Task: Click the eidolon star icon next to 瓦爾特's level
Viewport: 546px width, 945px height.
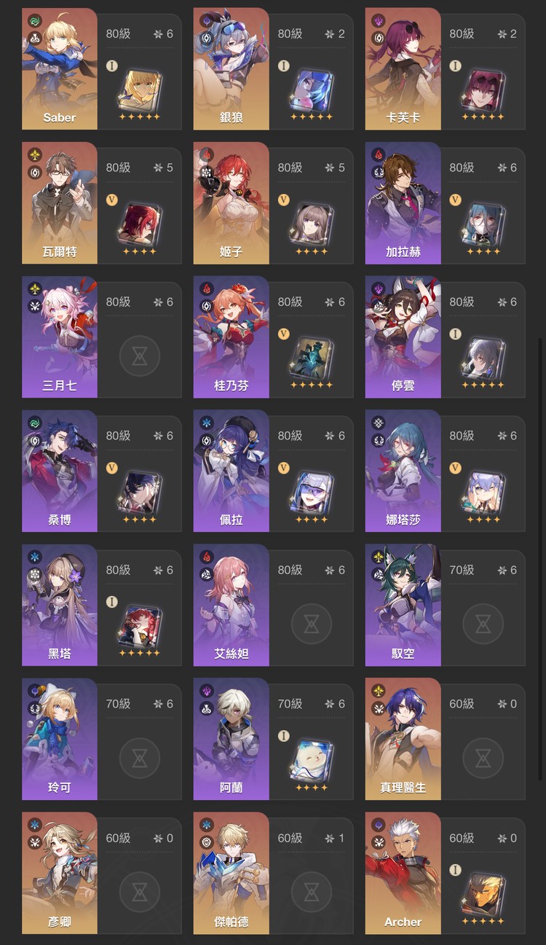Action: click(x=158, y=168)
